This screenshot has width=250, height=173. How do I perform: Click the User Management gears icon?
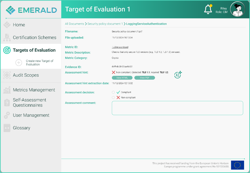[x=7, y=115]
